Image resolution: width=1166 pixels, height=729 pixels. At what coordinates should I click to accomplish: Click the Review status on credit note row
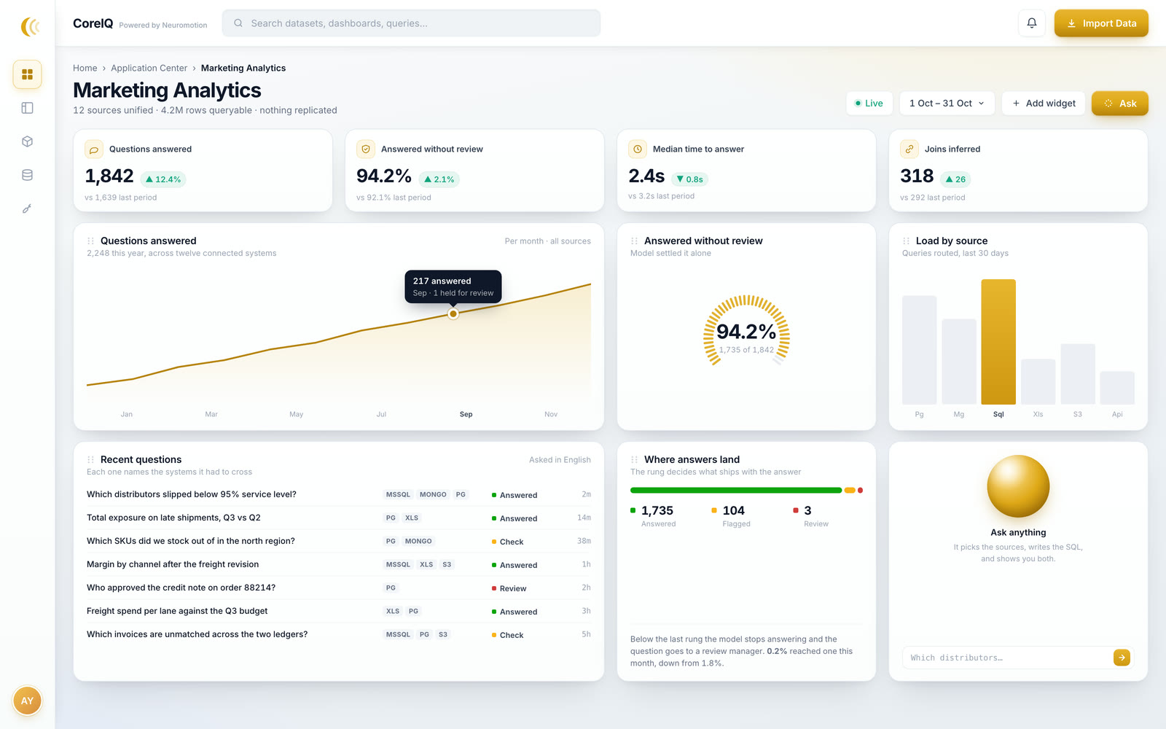509,588
